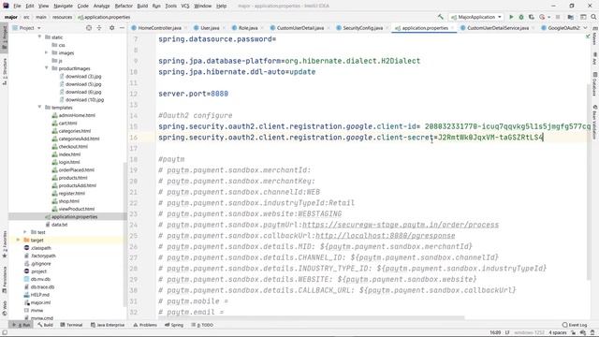Switch to HomeController.java tab

pyautogui.click(x=159, y=28)
